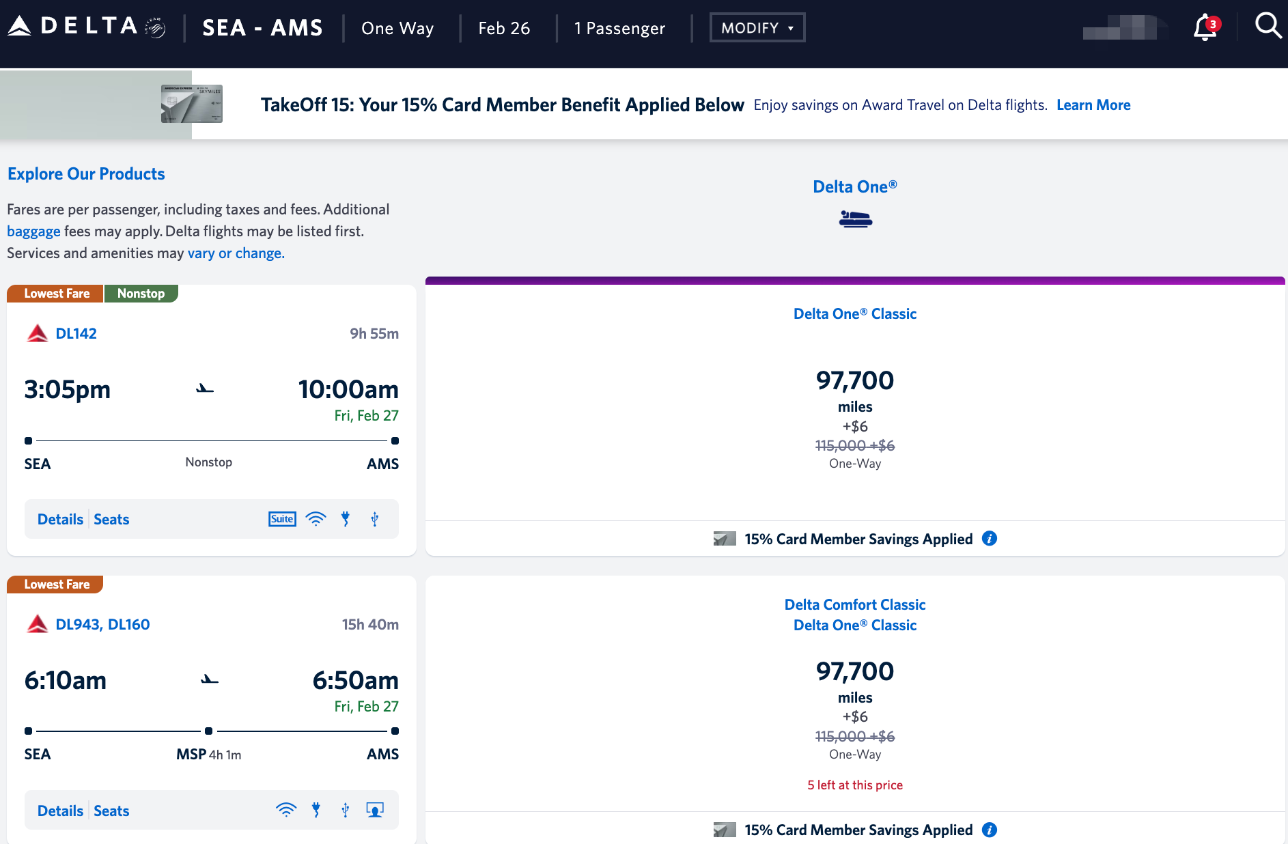
Task: Click the 'vary or change' link
Action: 236,253
